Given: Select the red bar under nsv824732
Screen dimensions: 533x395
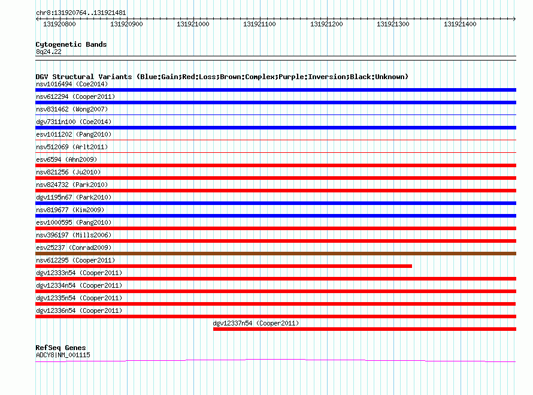Looking at the screenshot, I should [275, 191].
